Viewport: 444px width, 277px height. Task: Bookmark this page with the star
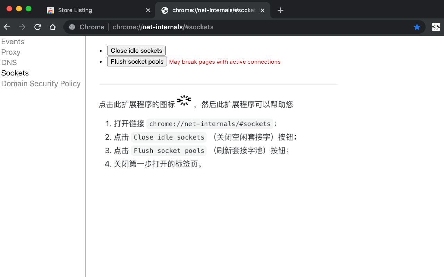pos(417,27)
